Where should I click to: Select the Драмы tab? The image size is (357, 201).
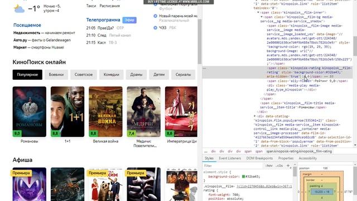coord(136,75)
